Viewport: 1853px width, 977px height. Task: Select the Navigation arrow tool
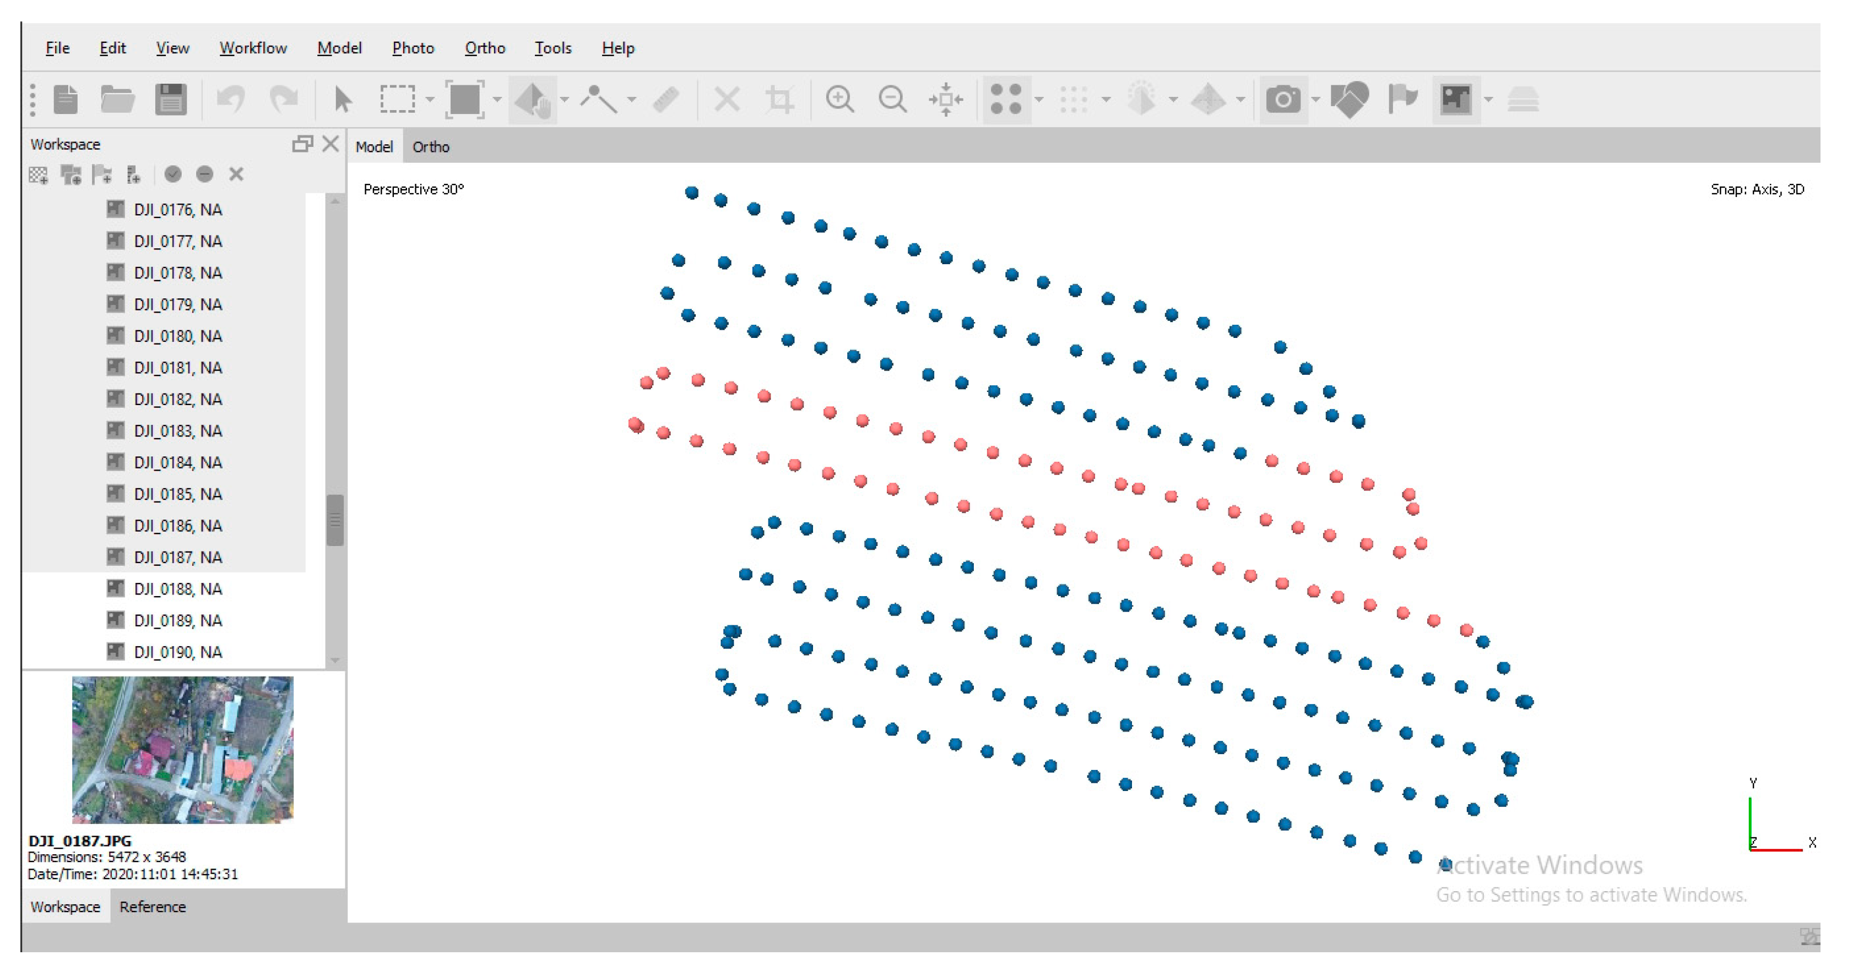point(343,99)
